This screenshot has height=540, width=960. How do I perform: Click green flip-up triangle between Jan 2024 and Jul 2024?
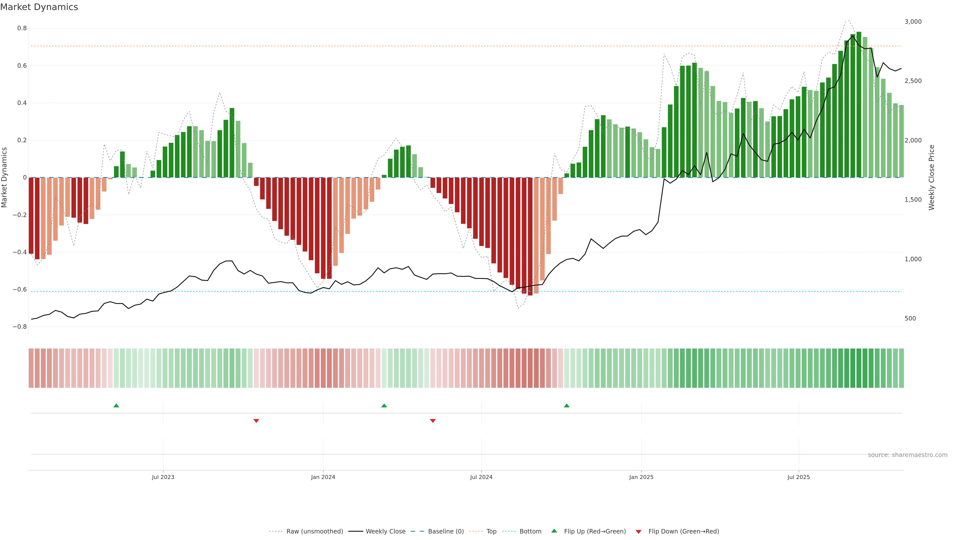(384, 405)
